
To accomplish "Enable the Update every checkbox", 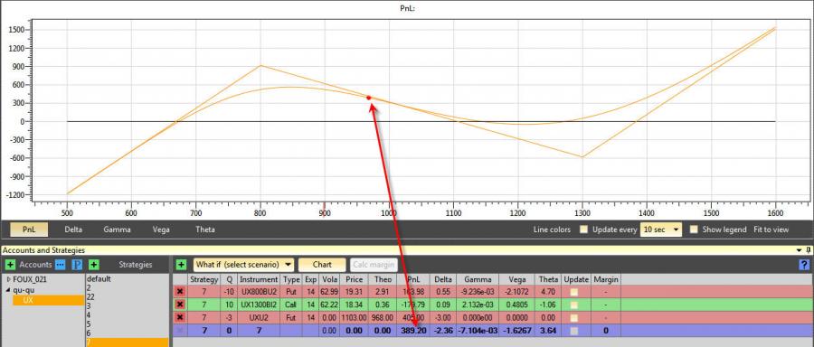I will click(x=584, y=230).
